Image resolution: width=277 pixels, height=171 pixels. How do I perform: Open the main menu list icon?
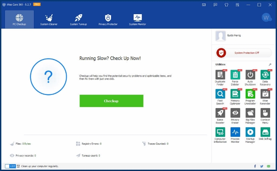point(237,5)
